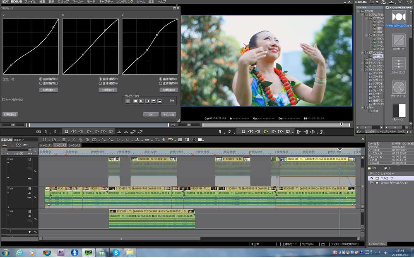Click stop in the player monitor controls
The width and height of the screenshot is (414, 258).
(x=67, y=132)
